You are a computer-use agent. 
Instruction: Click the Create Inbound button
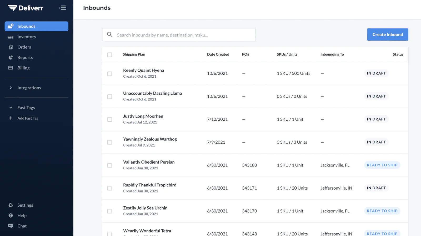(x=388, y=35)
